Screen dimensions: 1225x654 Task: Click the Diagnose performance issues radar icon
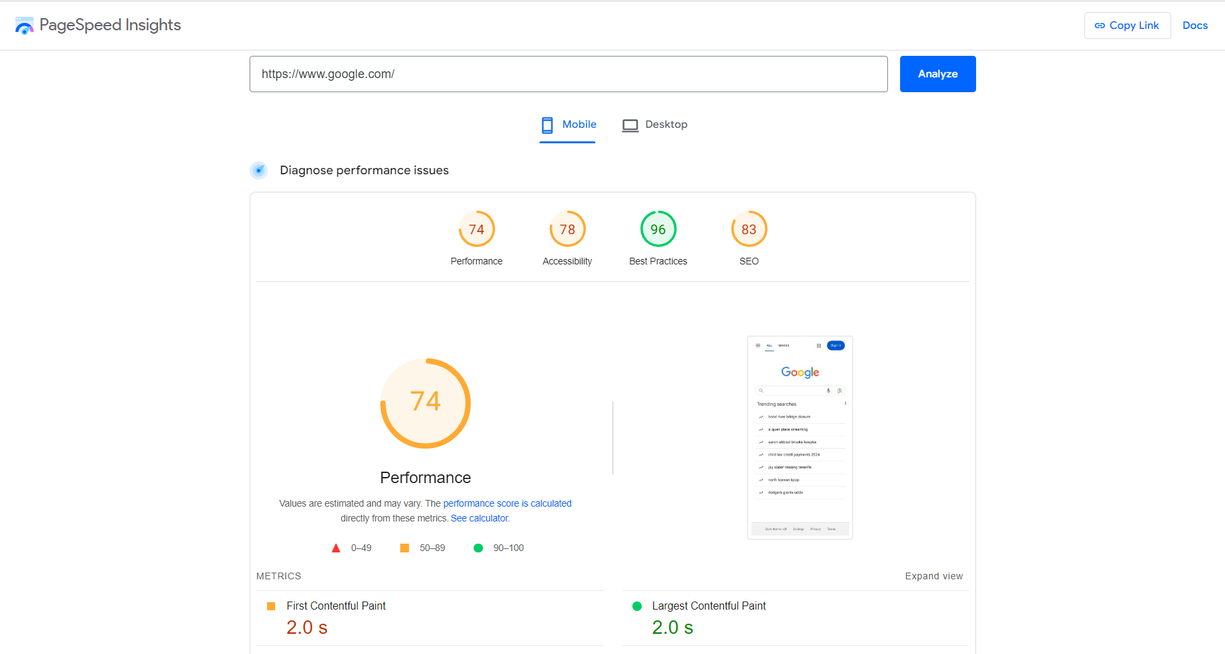click(x=259, y=170)
